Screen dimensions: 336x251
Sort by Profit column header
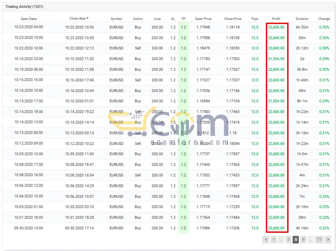tap(276, 19)
